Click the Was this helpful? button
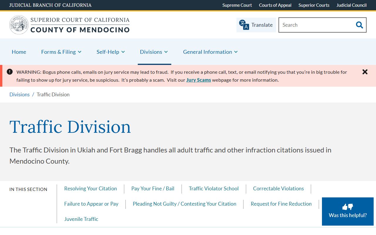The image size is (376, 235). tap(348, 211)
